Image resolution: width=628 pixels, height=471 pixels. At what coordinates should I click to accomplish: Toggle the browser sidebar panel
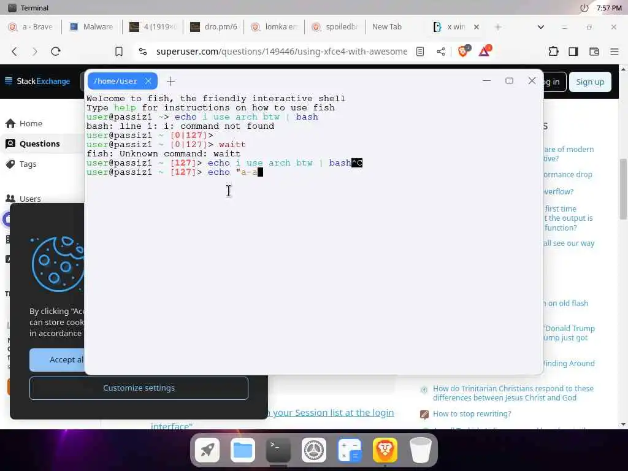573,52
